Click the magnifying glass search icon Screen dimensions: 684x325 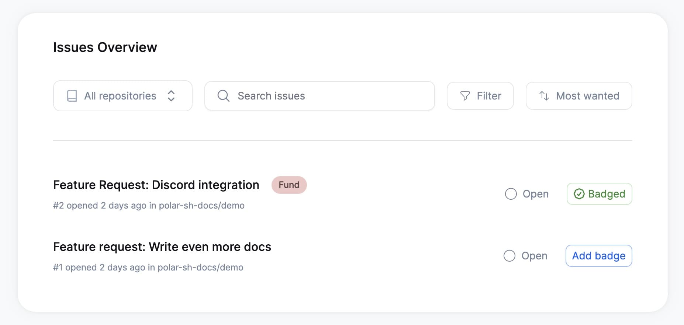coord(223,96)
